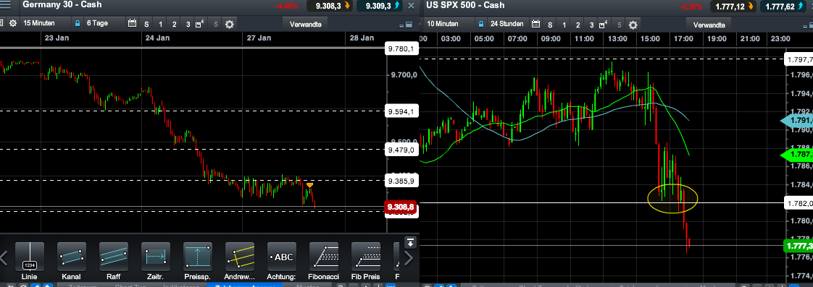Screen dimensions: 813x287
Task: Choose the Fib Preis tool
Action: point(366,257)
